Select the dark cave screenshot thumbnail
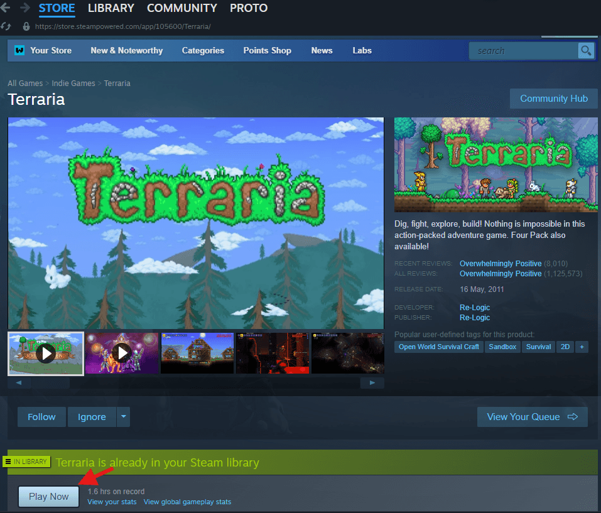 click(x=348, y=354)
